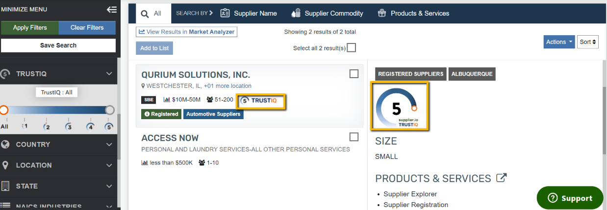Click the info icon in Registered badge

tap(147, 114)
